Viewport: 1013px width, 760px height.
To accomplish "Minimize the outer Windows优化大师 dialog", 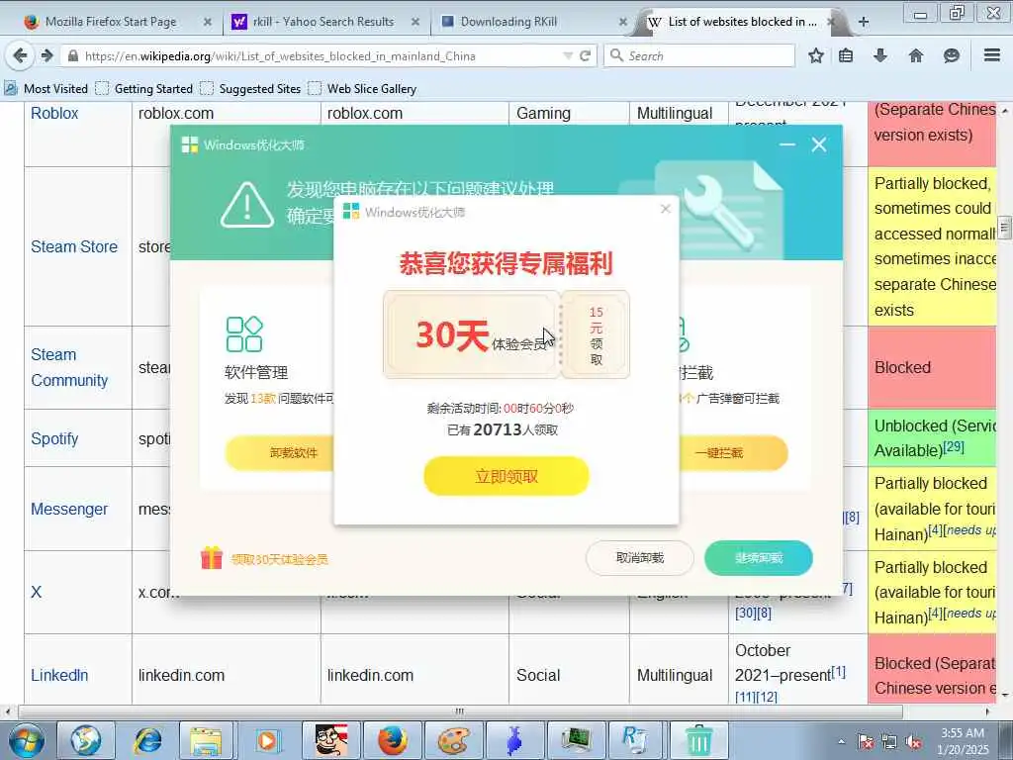I will click(x=786, y=144).
